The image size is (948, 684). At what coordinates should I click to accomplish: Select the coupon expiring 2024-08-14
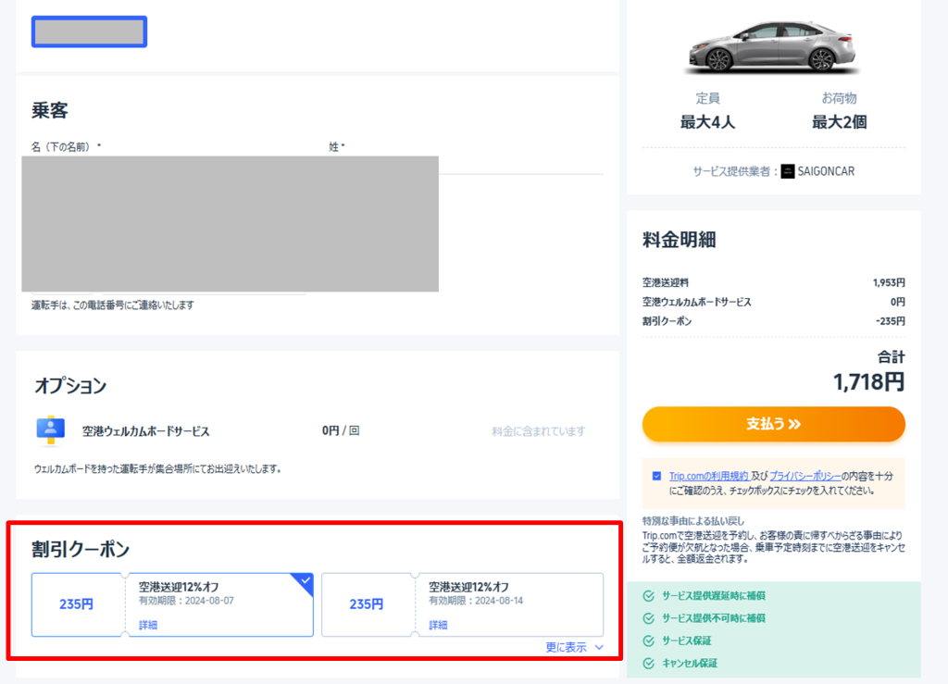(x=462, y=604)
